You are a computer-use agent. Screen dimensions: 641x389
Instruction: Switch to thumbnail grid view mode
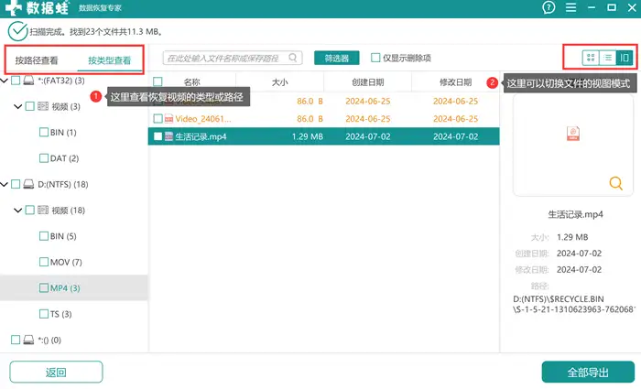[591, 58]
